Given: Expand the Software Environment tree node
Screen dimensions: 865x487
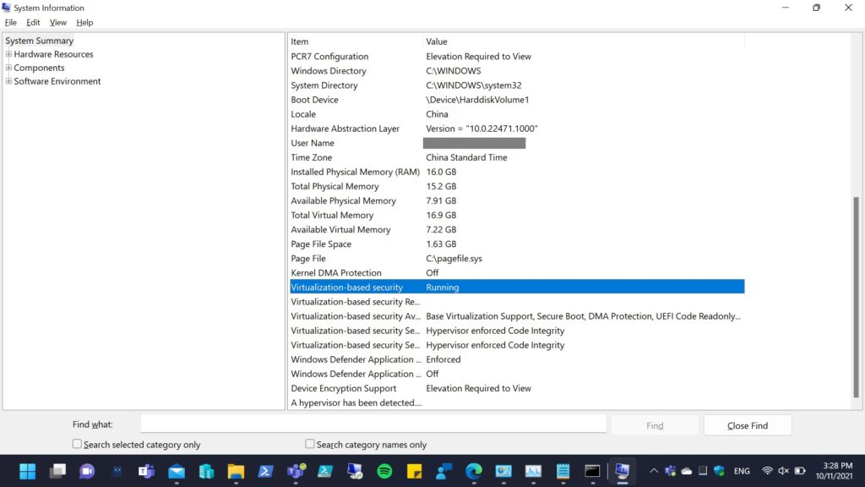Looking at the screenshot, I should pos(9,81).
